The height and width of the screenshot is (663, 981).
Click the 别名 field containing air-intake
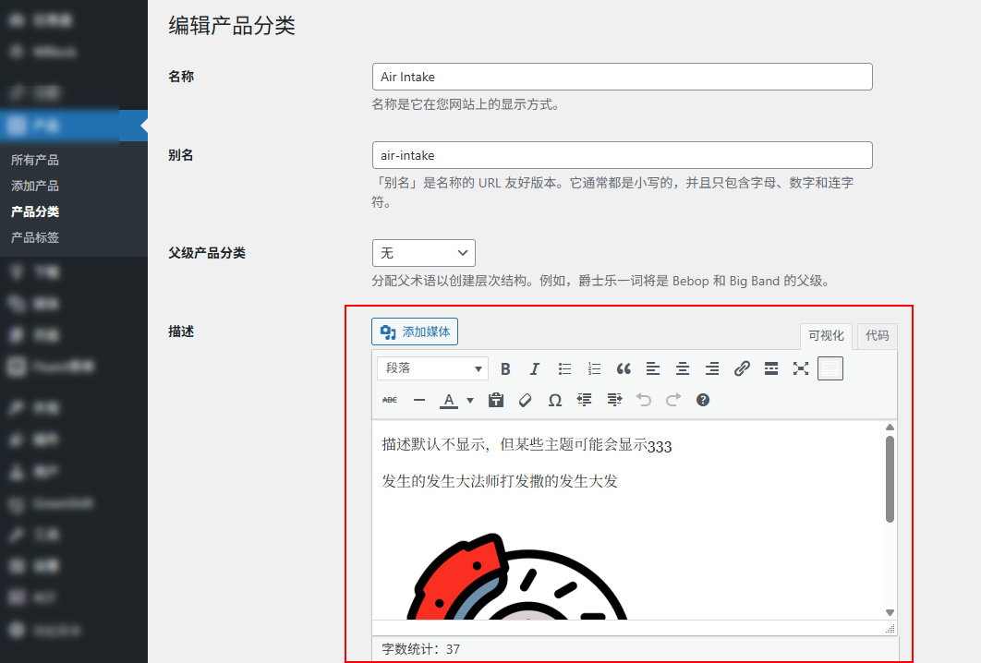tap(622, 155)
